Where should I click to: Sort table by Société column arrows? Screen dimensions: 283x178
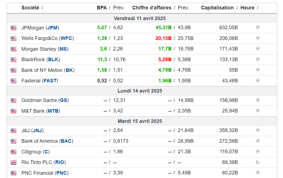(x=42, y=8)
